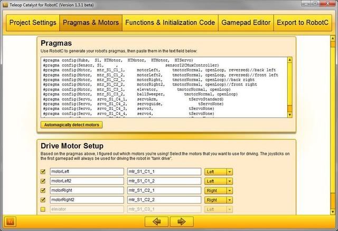
Task: Click the TC logo icon at bottom left
Action: tap(10, 220)
